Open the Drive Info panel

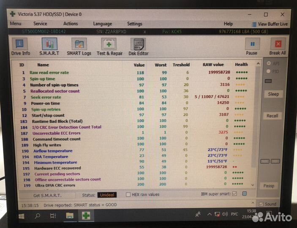pyautogui.click(x=20, y=46)
